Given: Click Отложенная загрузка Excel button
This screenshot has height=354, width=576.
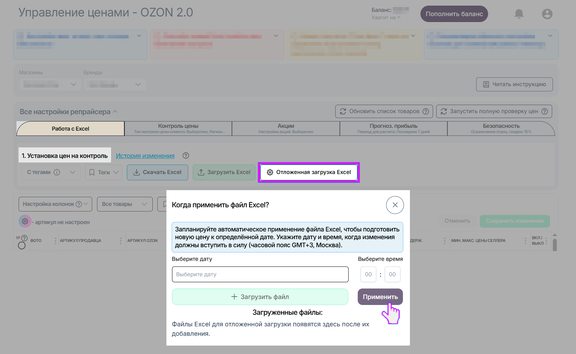Looking at the screenshot, I should coord(309,172).
